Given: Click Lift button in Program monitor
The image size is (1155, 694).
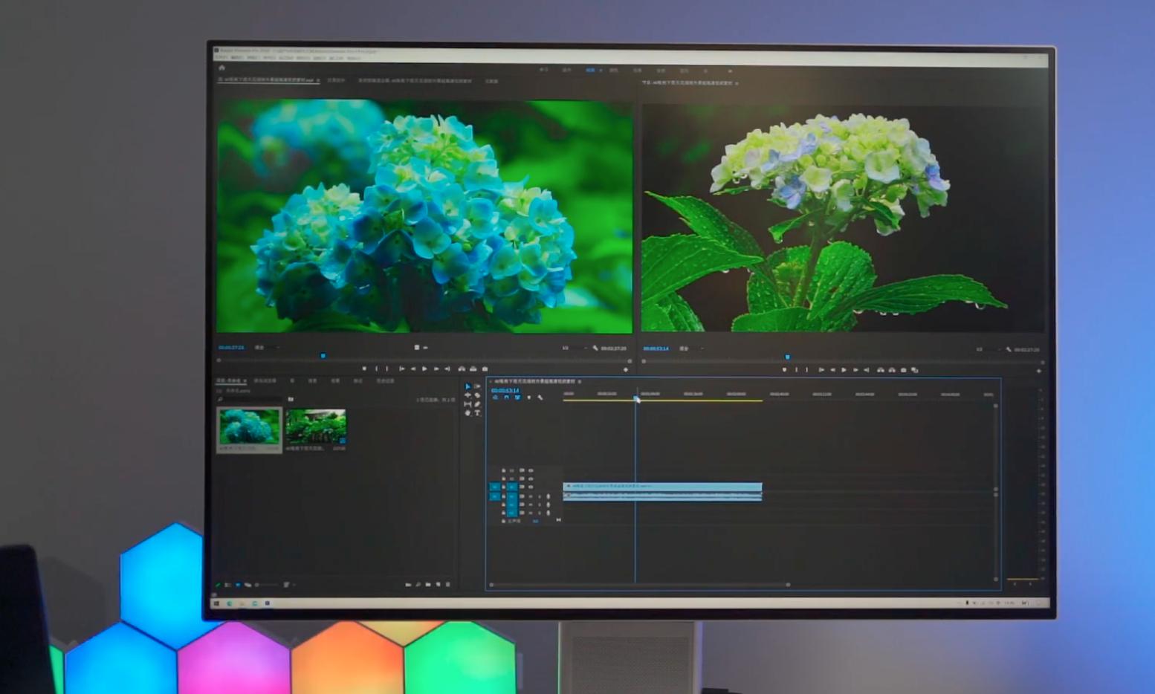Looking at the screenshot, I should point(881,370).
